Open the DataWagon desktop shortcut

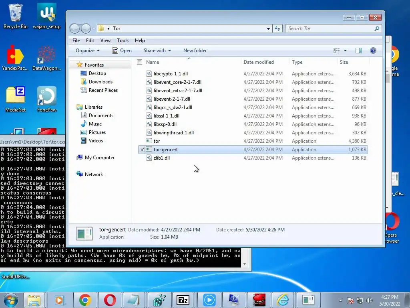point(46,58)
